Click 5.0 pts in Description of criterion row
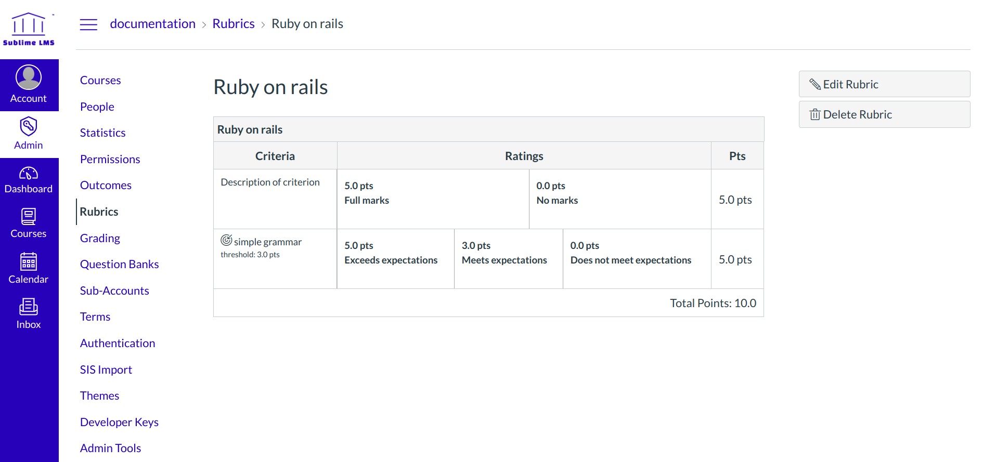Viewport: 983px width, 462px height. tap(735, 200)
